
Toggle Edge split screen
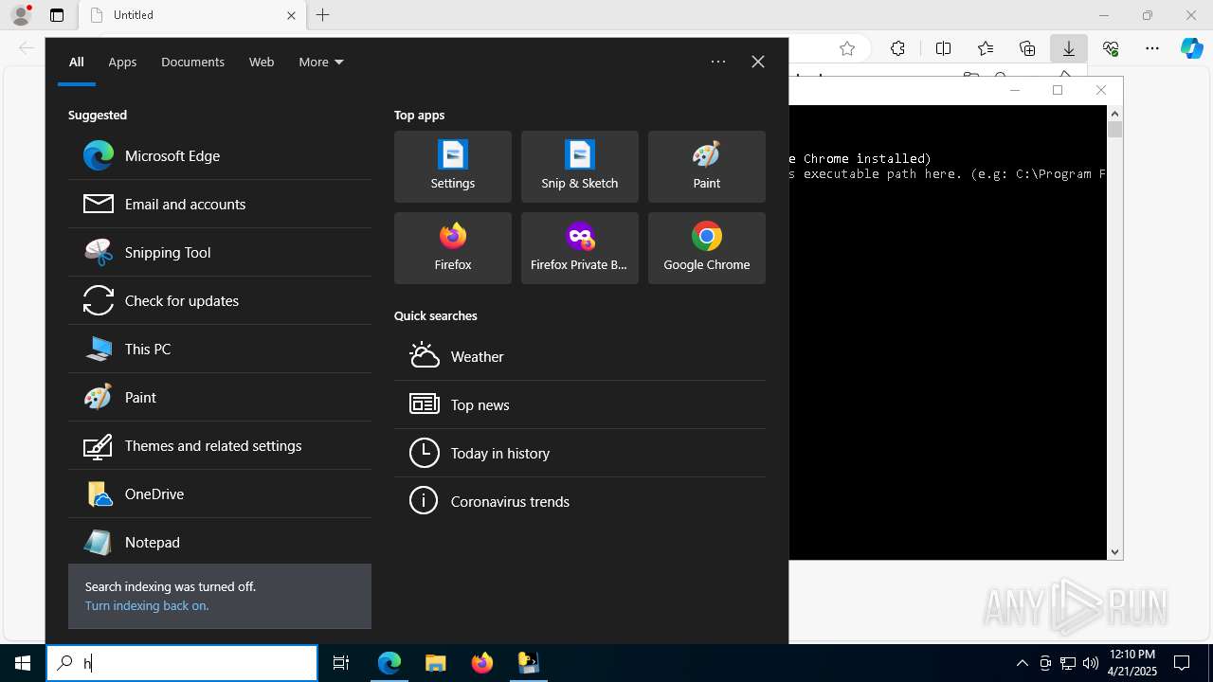(943, 48)
